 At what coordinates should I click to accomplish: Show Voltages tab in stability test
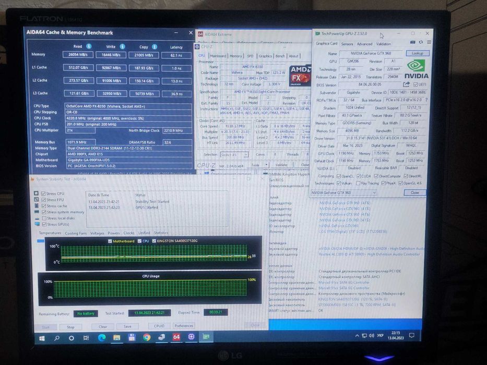point(97,233)
